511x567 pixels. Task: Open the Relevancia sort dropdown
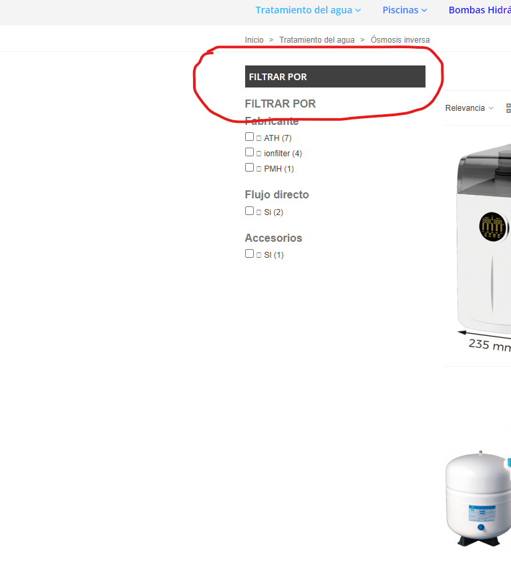coord(469,108)
